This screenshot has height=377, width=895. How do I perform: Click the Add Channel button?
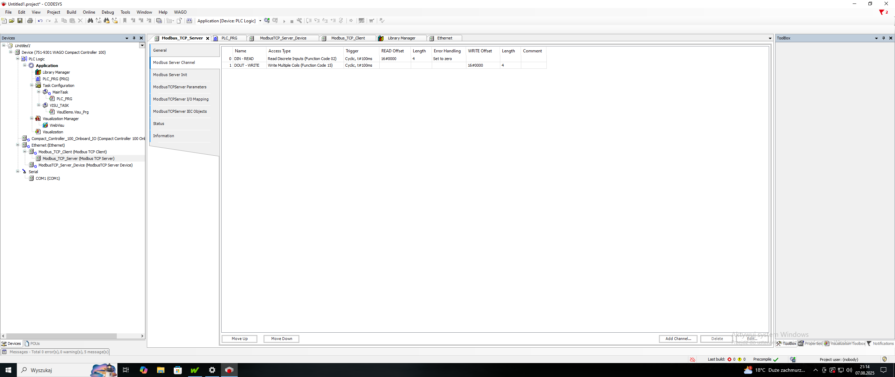pos(678,339)
